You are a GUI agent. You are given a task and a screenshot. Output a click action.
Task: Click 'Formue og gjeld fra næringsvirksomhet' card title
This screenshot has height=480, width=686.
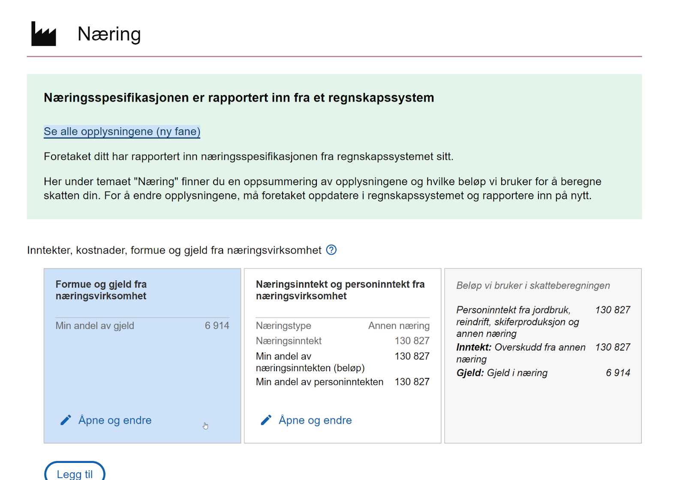(x=101, y=290)
